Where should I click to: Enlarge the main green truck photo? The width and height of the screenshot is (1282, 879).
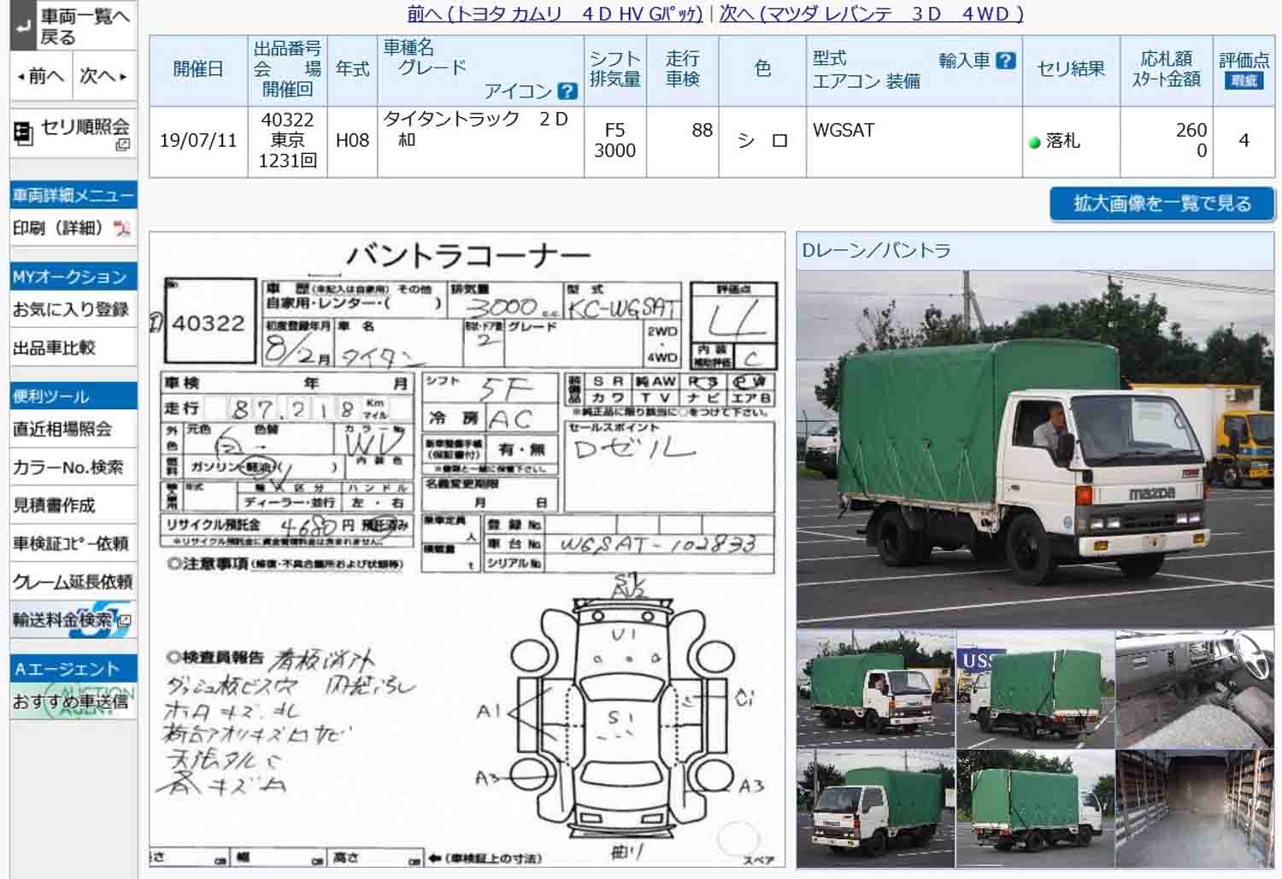(x=1034, y=448)
